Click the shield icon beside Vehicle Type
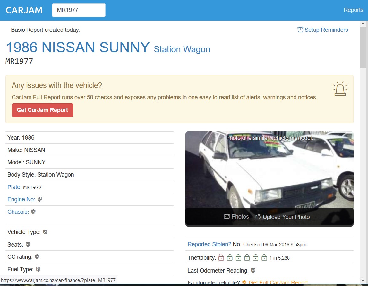 (x=45, y=232)
